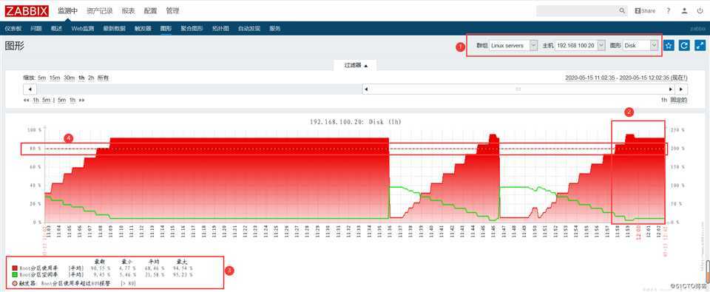Click the 触发器 legend circle icon
Viewport: 710px width, 292px height.
tap(15, 283)
